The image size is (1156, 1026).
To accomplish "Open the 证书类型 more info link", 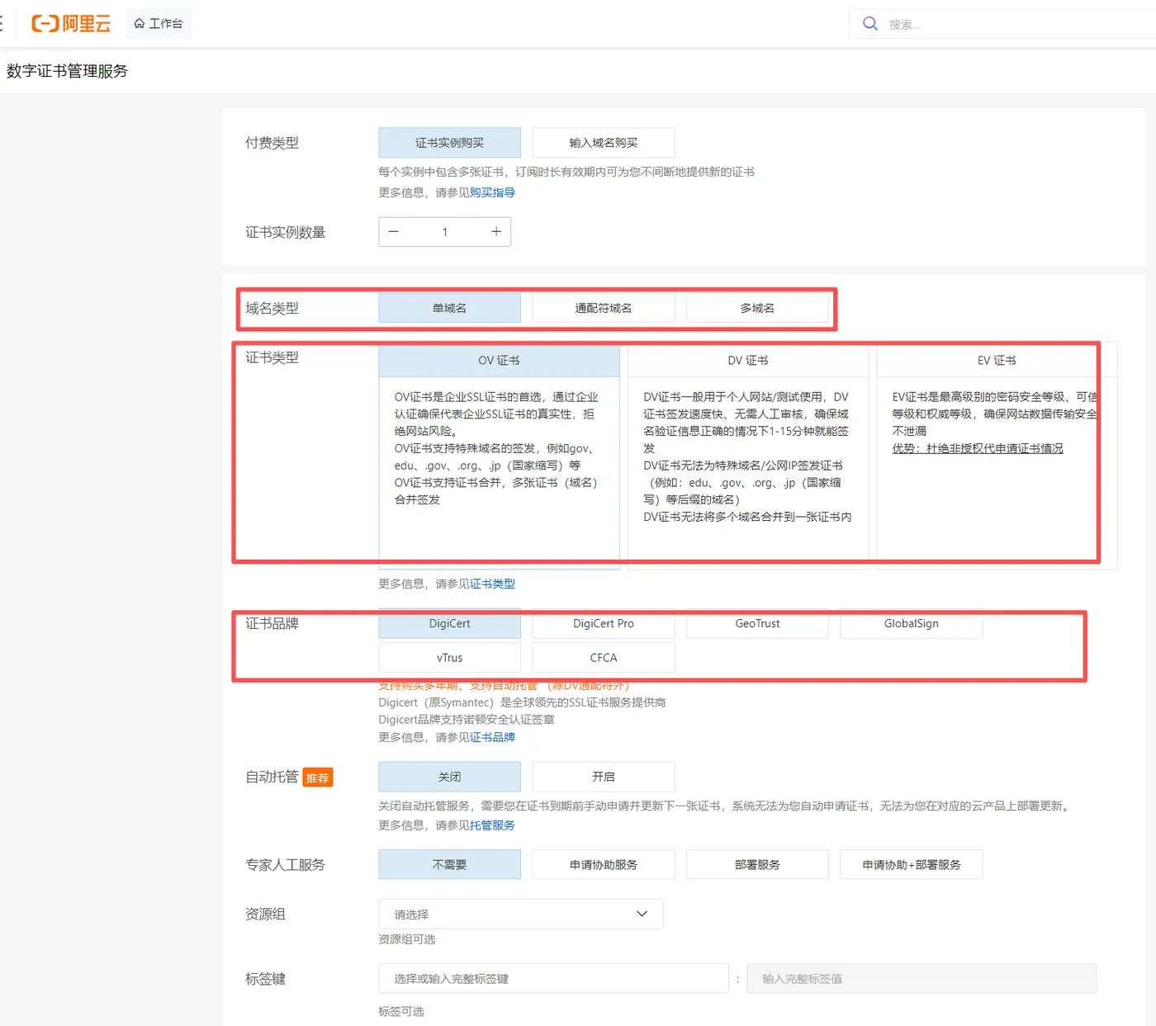I will 492,584.
